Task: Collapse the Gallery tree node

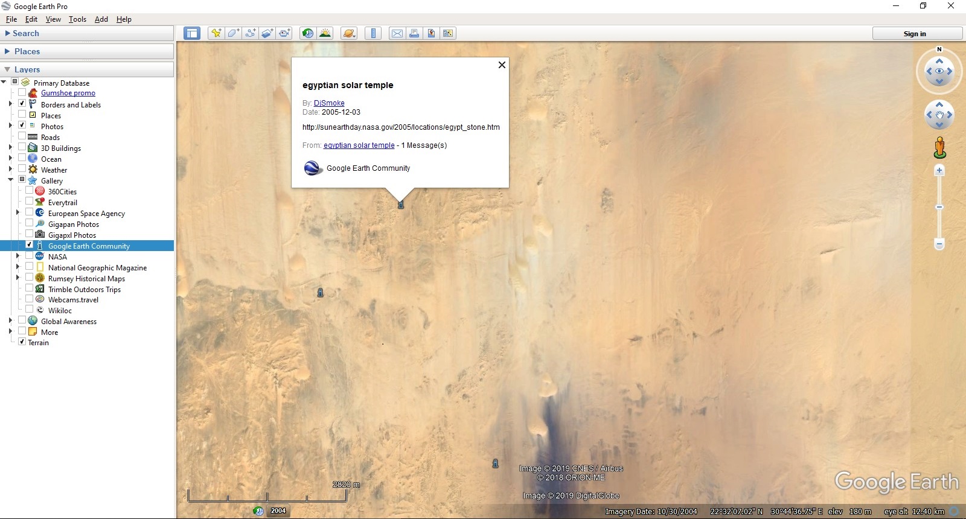Action: [11, 180]
